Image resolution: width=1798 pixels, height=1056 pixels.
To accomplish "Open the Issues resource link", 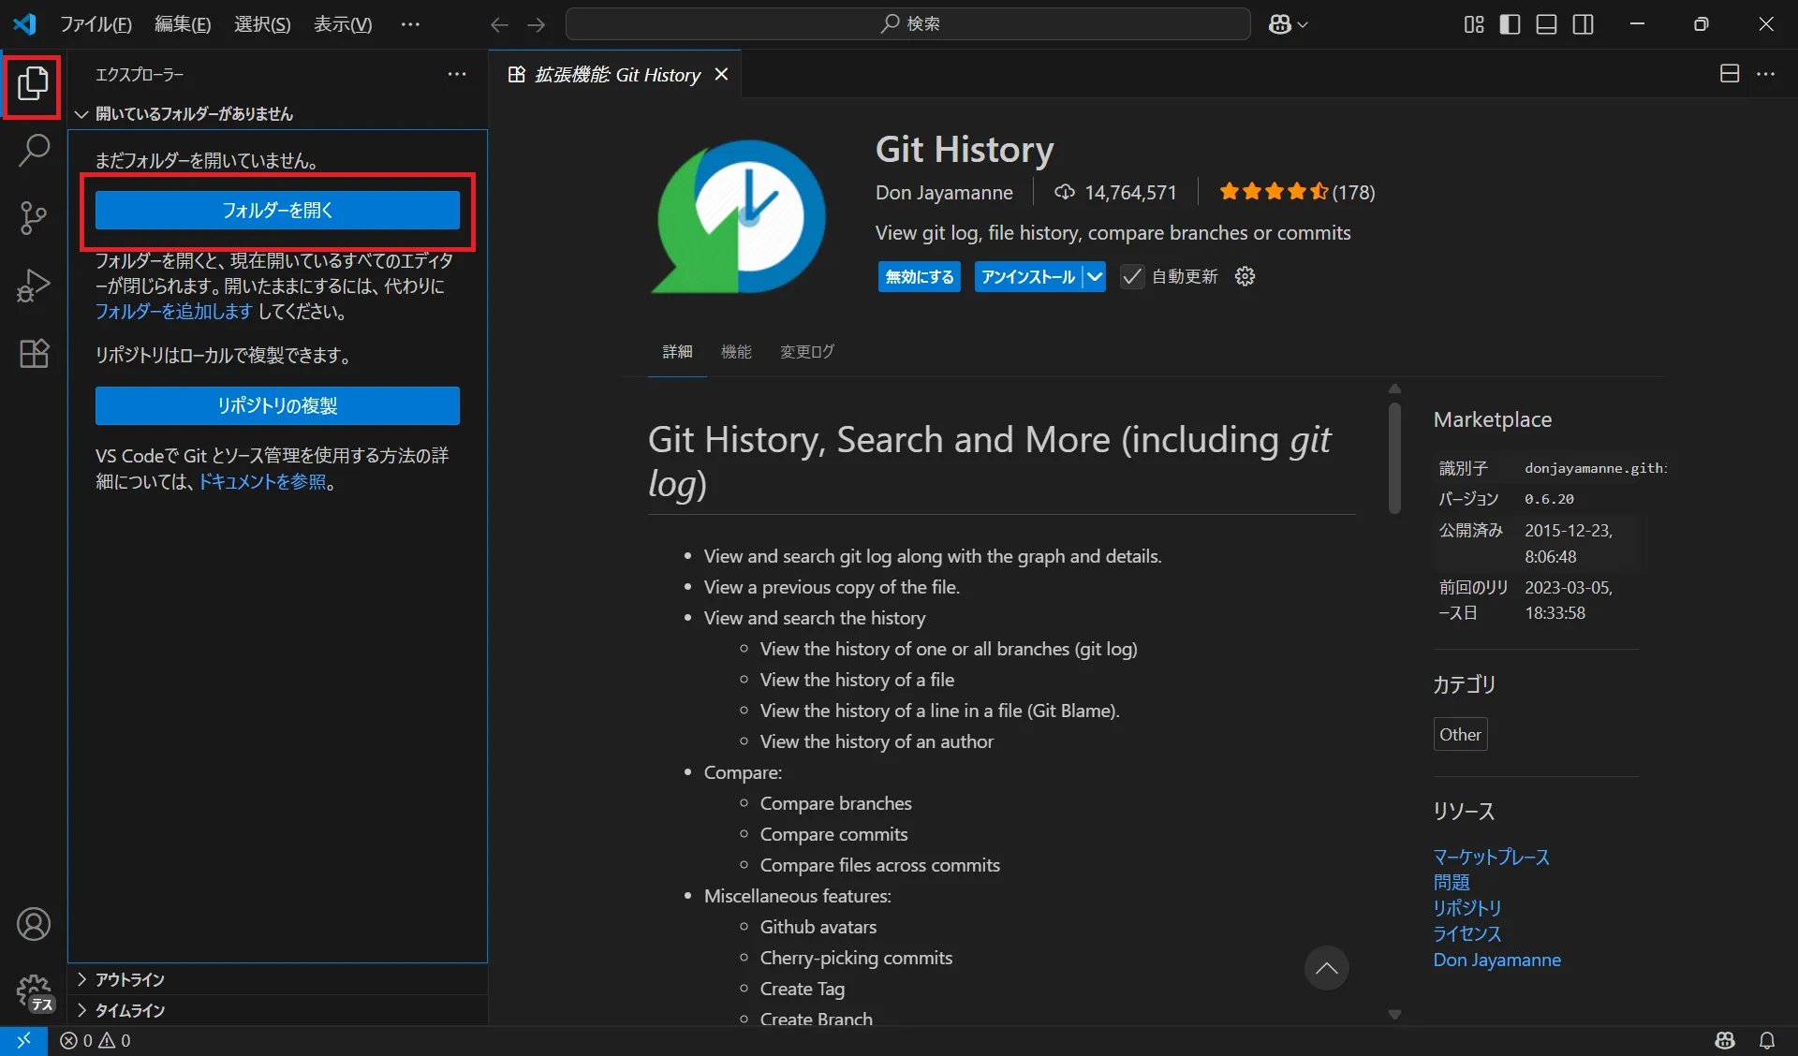I will click(x=1452, y=882).
